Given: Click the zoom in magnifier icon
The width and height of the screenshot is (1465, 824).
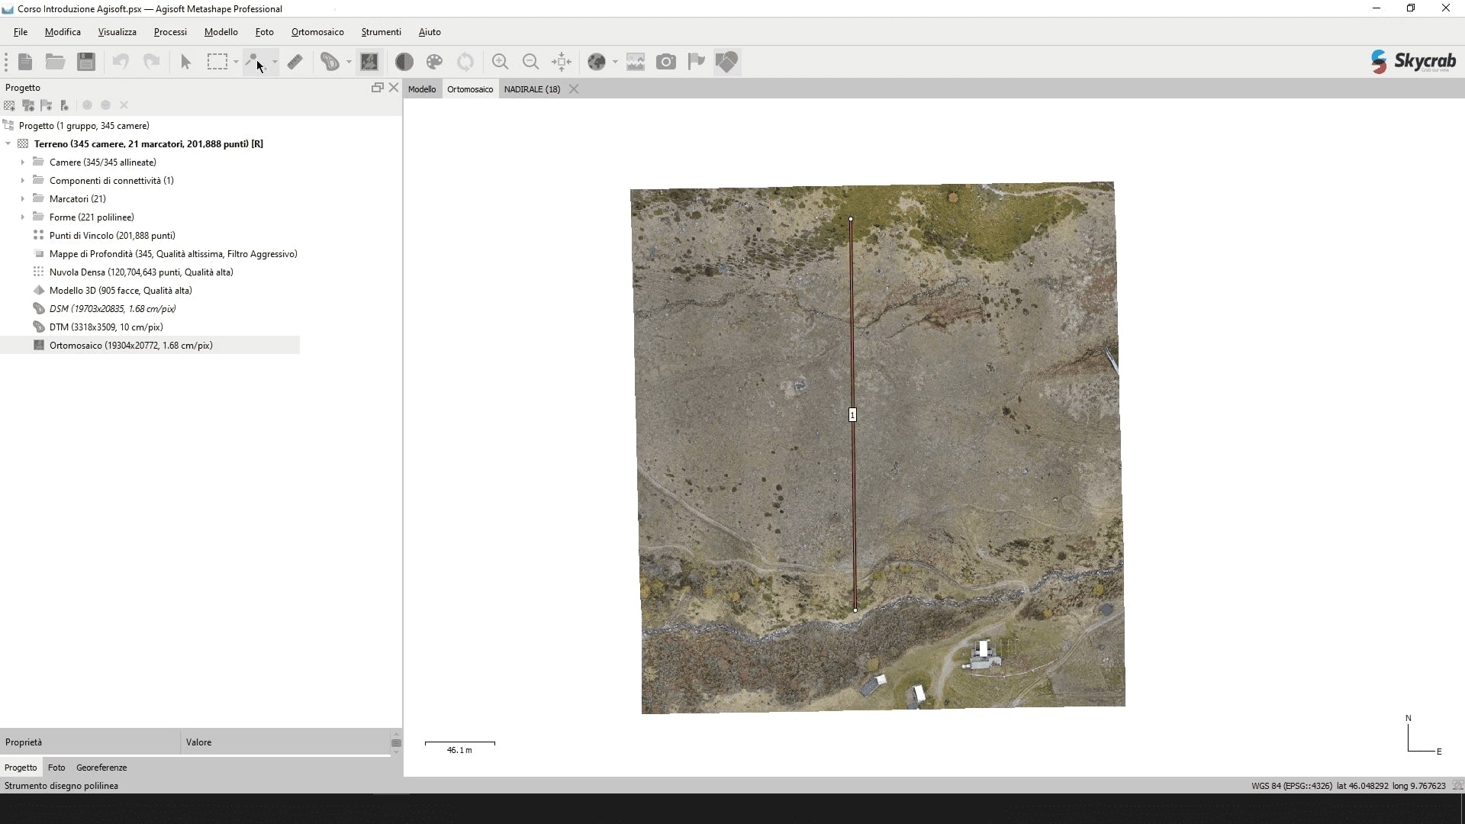Looking at the screenshot, I should [x=500, y=62].
